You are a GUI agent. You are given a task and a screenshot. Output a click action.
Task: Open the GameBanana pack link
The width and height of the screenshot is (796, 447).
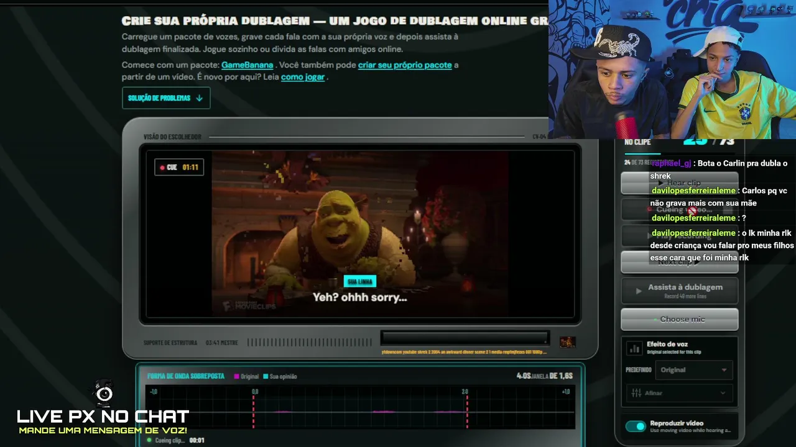click(x=248, y=65)
